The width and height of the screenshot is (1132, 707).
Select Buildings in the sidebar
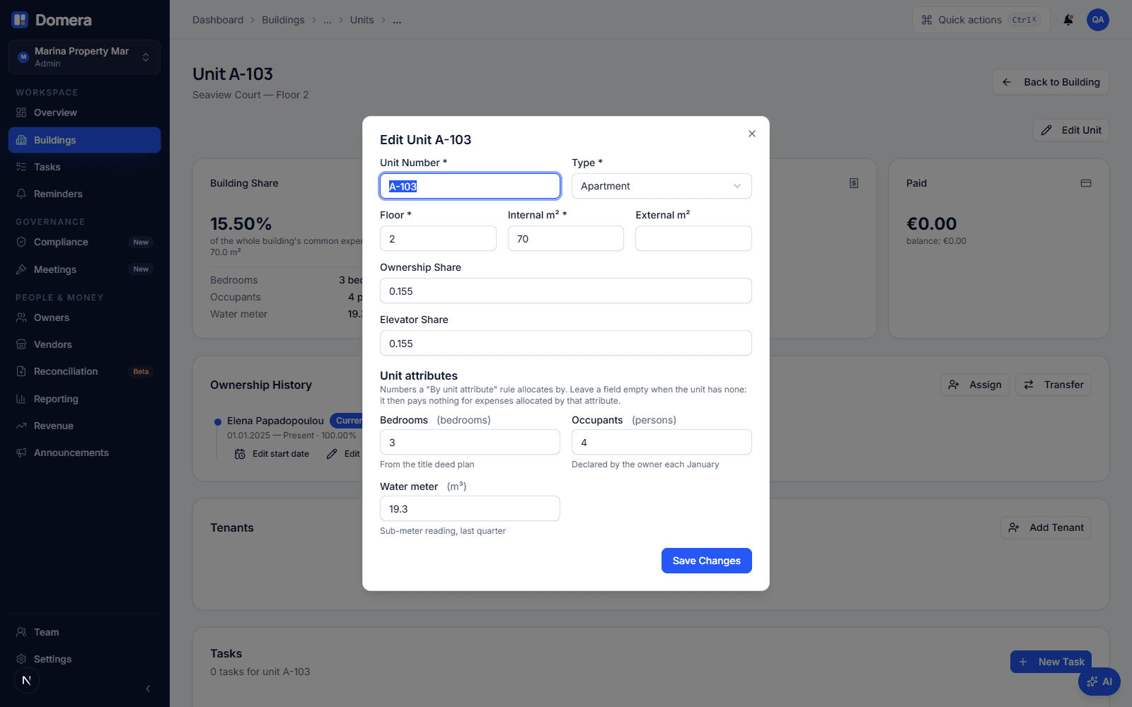tap(84, 140)
